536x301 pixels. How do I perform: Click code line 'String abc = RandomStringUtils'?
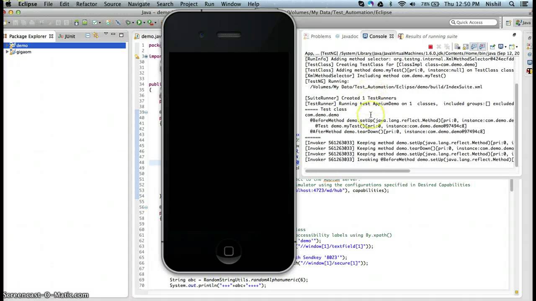(239, 280)
